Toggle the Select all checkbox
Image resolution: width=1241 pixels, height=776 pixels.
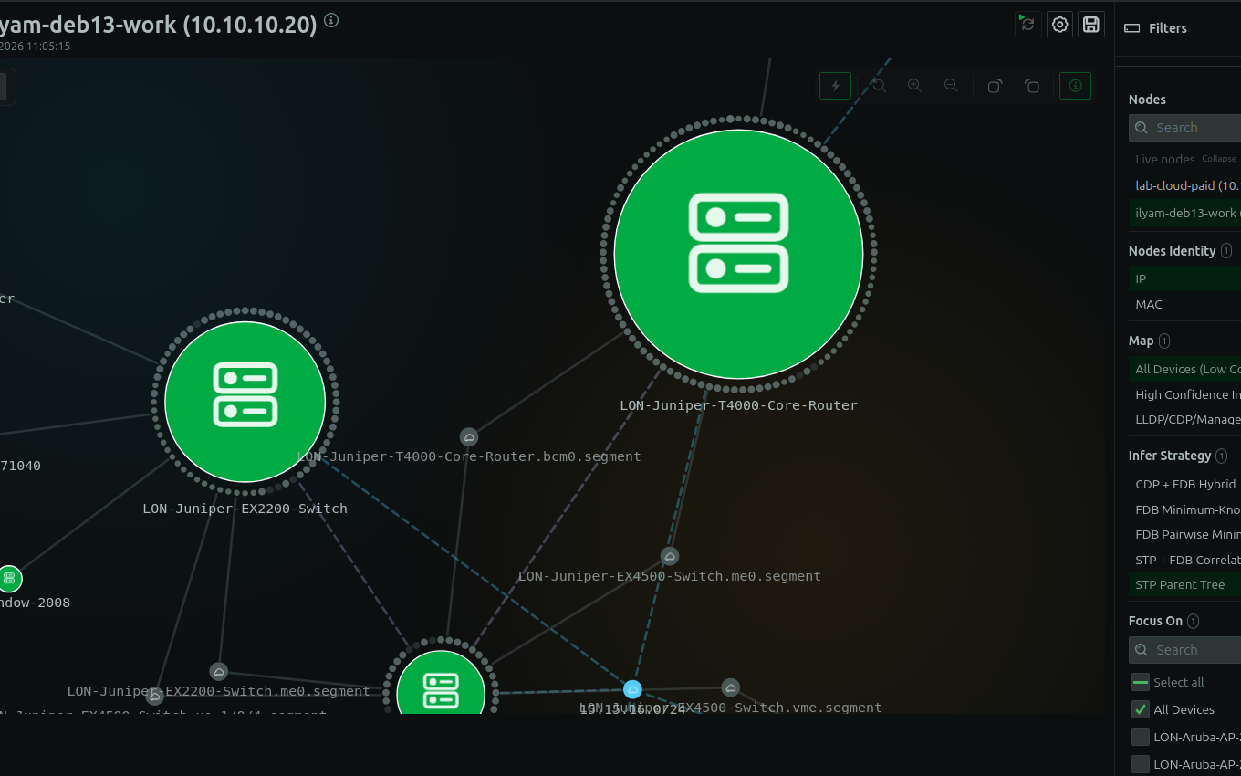point(1141,682)
